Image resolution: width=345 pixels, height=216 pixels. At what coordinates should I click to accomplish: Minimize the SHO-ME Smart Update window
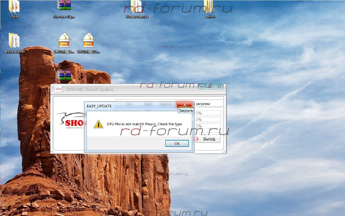202,87
